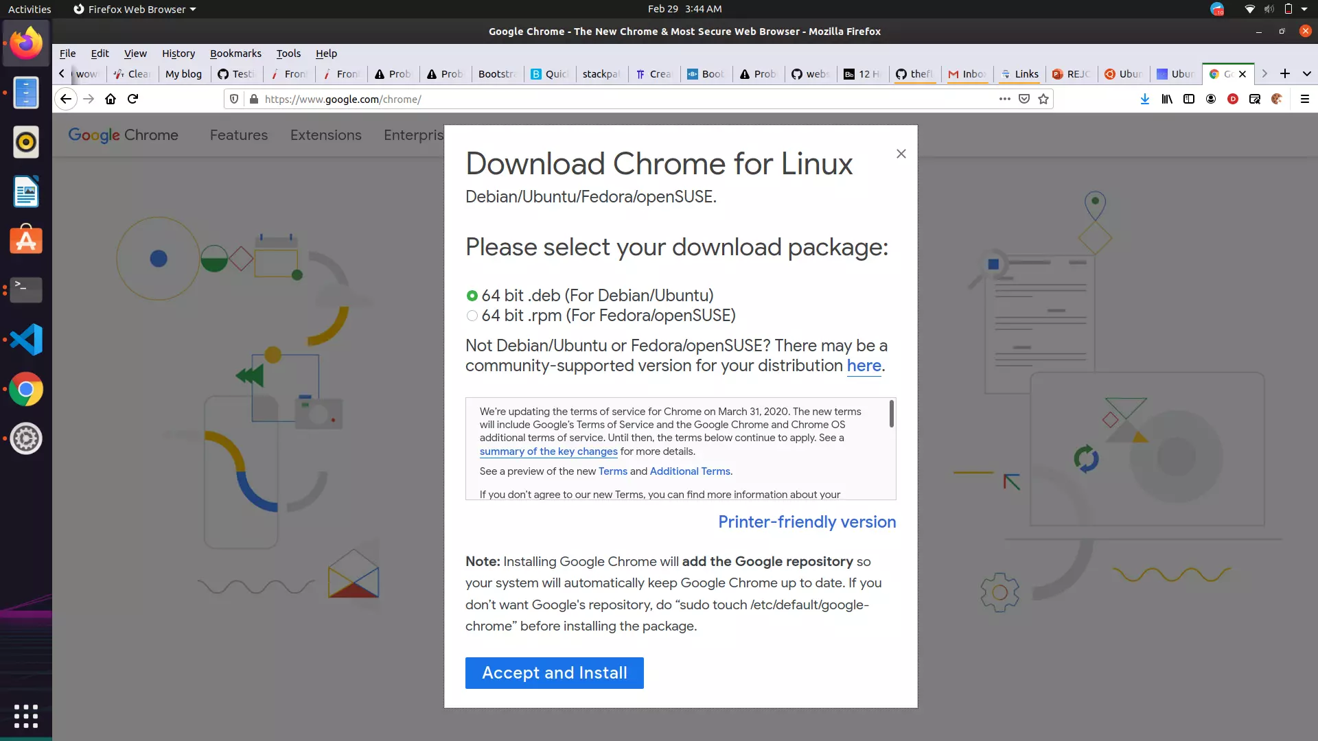
Task: Open the History tab in Firefox
Action: [x=178, y=52]
